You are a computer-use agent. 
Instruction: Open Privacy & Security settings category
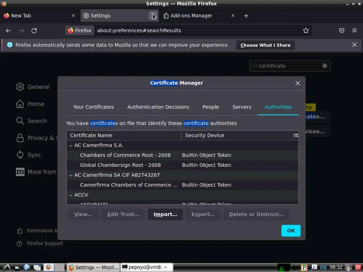[37, 138]
